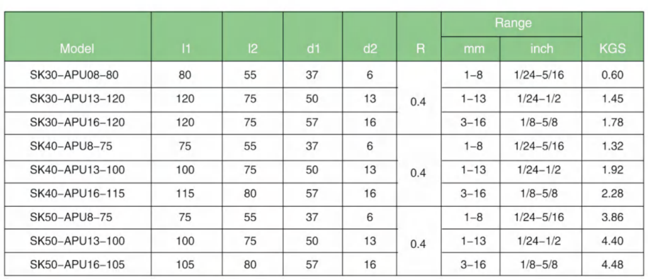This screenshot has height=279, width=648.
Task: Click the 1.45 KGS cell
Action: click(612, 99)
